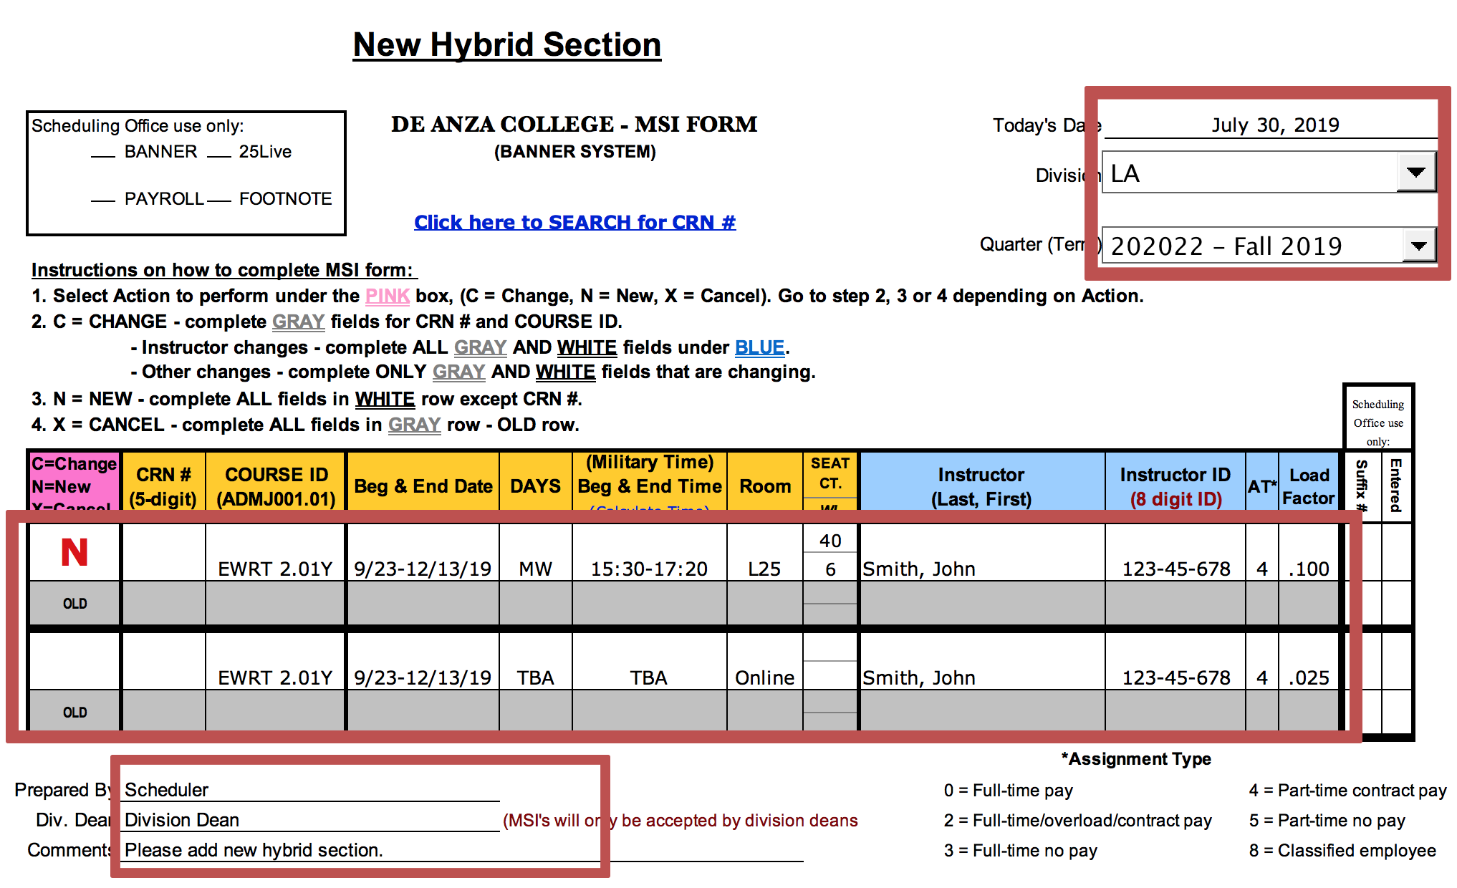Click the New Hybrid Section title
The height and width of the screenshot is (888, 1457).
tap(507, 44)
